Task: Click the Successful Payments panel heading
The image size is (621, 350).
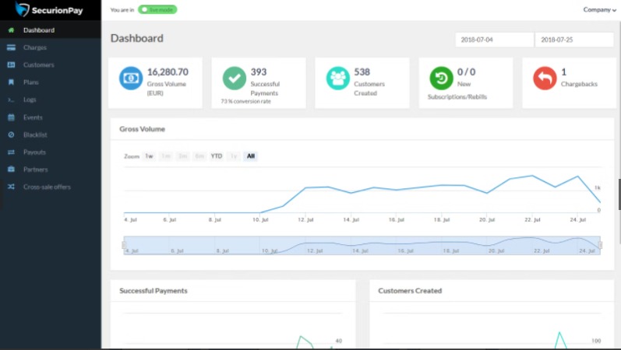Action: point(153,291)
